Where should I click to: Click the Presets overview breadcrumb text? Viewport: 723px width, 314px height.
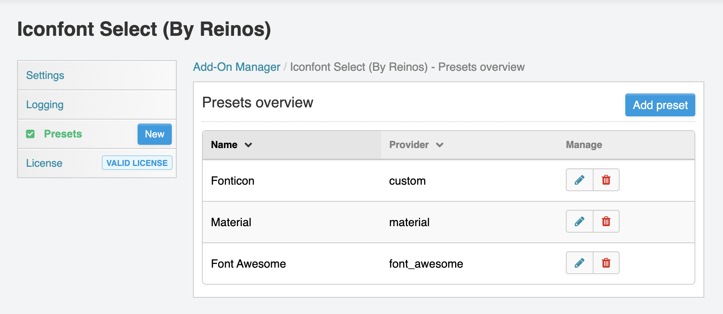click(481, 67)
